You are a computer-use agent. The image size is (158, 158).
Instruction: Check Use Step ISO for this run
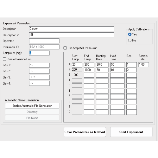click(x=65, y=48)
